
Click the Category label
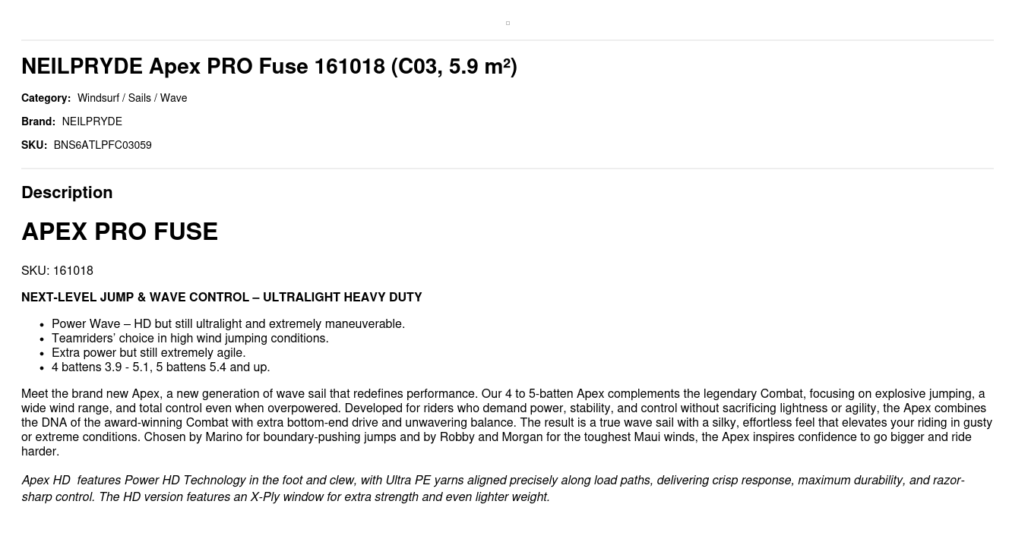pyautogui.click(x=46, y=98)
